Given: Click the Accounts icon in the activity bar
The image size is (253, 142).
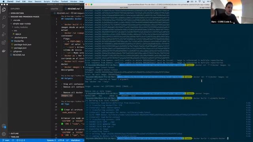Looking at the screenshot, I should (x=4, y=126).
